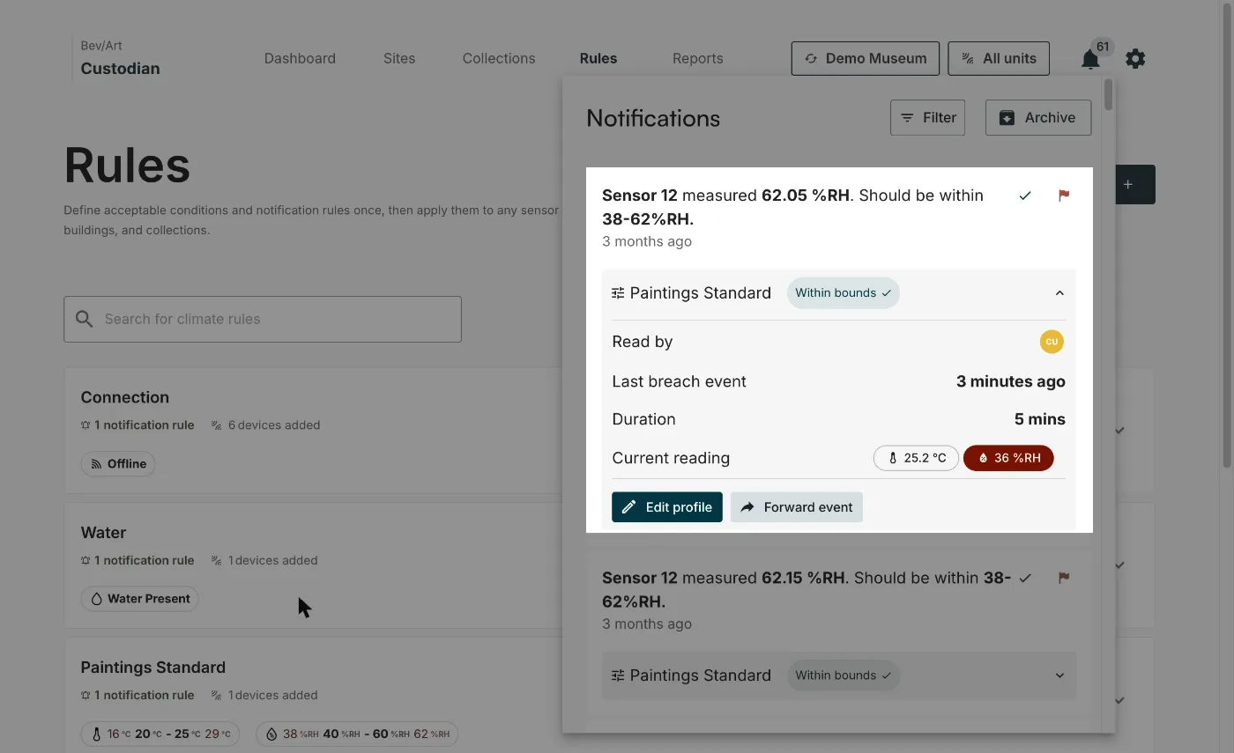
Task: Expand Paintings Standard under the 62.15 %RH notification
Action: (1059, 675)
